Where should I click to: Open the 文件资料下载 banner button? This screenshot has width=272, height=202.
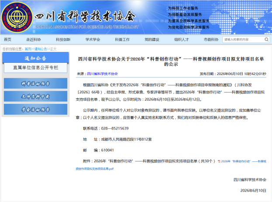(35, 96)
